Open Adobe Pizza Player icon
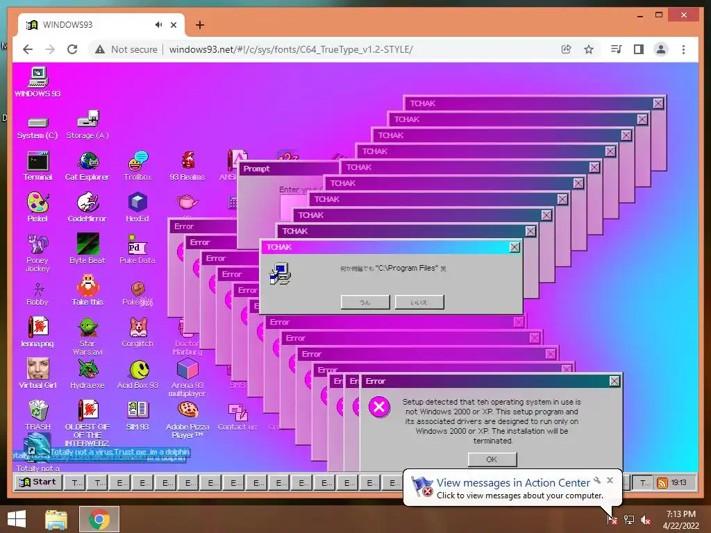Screen dimensions: 711x533 pos(187,420)
